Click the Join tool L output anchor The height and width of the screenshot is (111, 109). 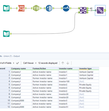87,8
